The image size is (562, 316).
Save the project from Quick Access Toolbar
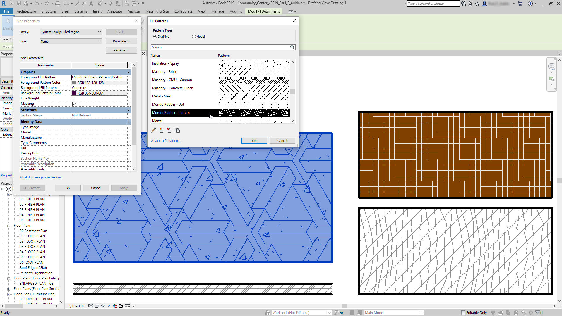[x=19, y=3]
